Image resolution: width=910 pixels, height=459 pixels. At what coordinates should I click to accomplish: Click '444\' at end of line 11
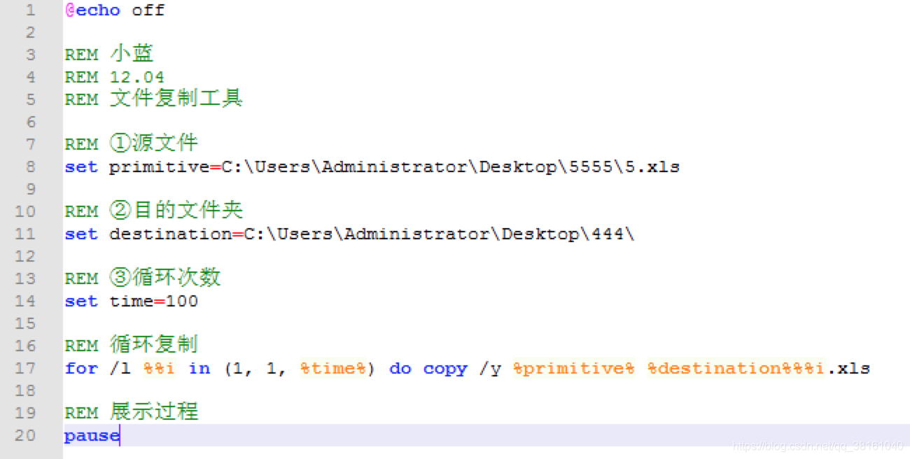coord(613,234)
